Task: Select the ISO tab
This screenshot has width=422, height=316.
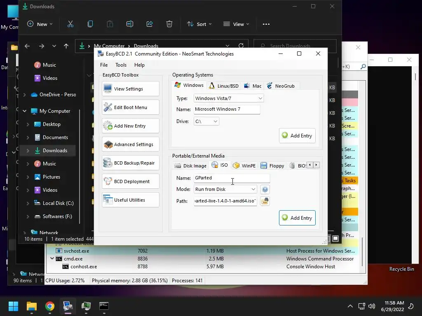Action: (x=220, y=165)
